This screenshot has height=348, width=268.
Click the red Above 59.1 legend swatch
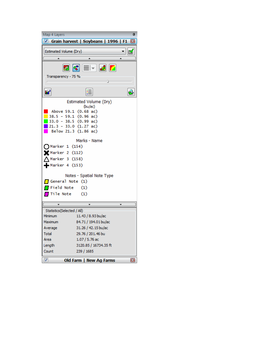point(46,111)
